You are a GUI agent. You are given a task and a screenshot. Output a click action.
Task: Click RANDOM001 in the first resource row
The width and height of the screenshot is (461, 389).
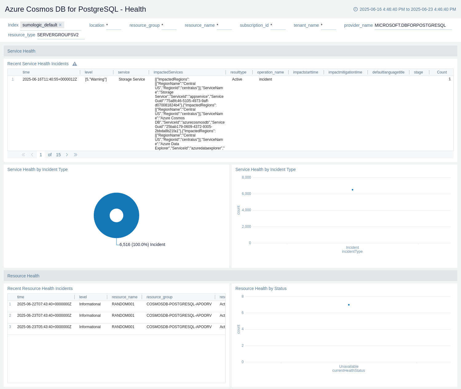point(123,304)
